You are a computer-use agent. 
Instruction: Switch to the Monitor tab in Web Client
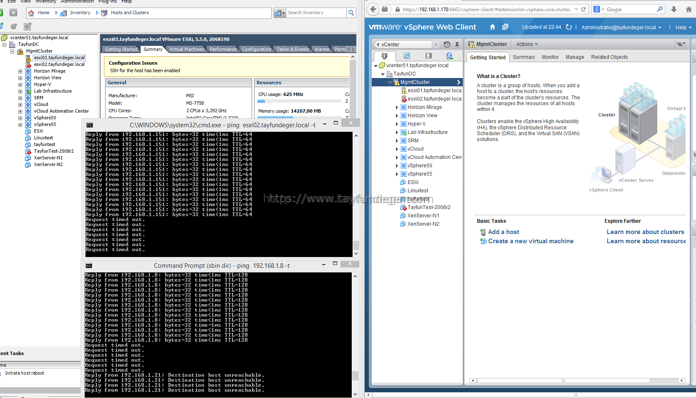click(550, 57)
